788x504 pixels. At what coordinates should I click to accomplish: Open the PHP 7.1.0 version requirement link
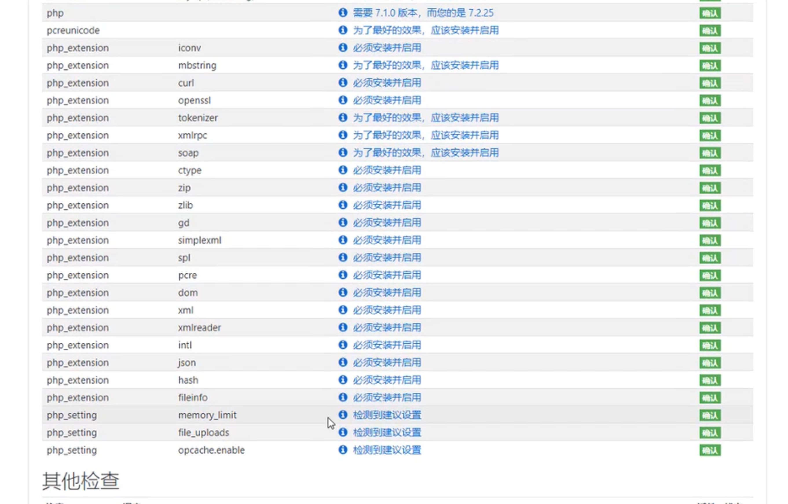(x=423, y=13)
